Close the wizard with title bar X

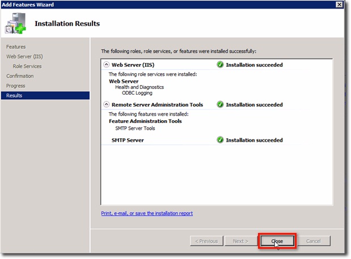coord(339,5)
